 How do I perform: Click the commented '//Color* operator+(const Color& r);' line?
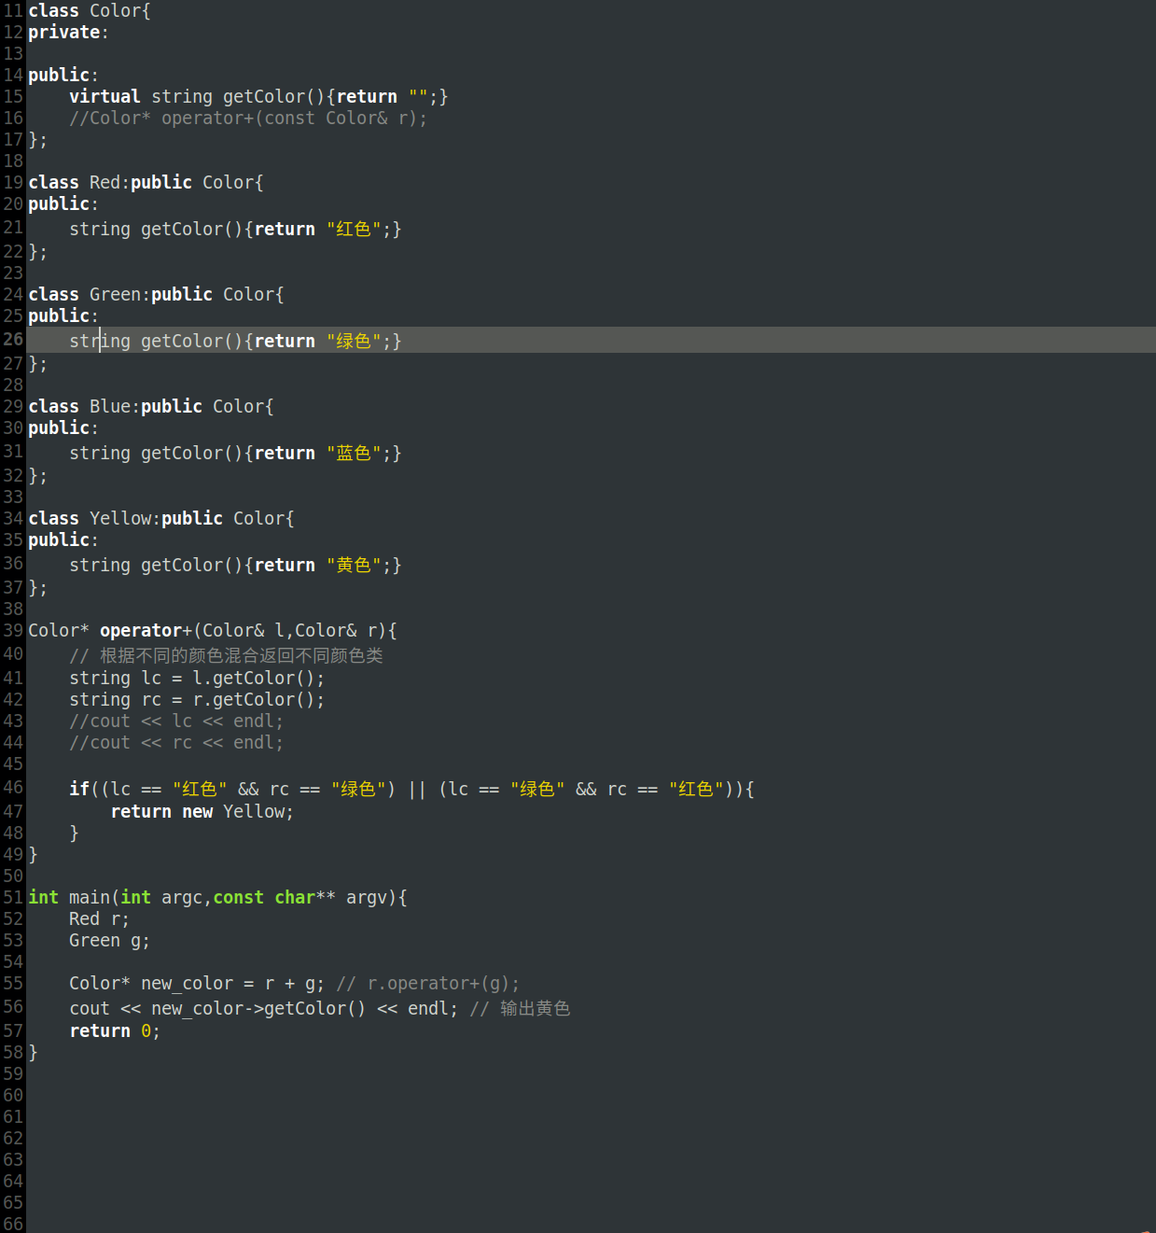(248, 119)
